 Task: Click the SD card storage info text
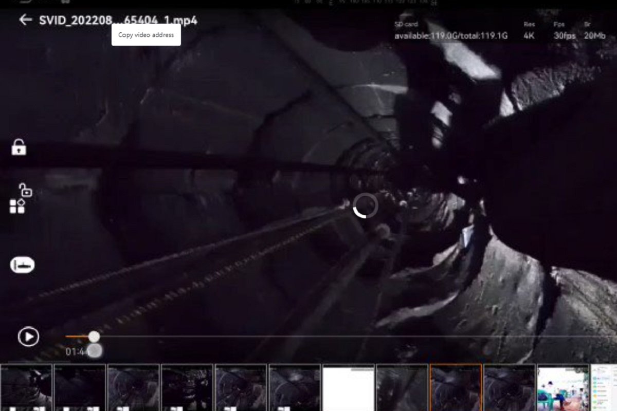(451, 36)
